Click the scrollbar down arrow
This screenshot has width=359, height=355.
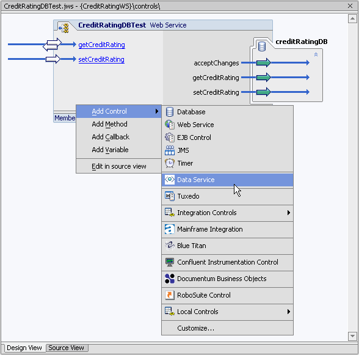353,336
